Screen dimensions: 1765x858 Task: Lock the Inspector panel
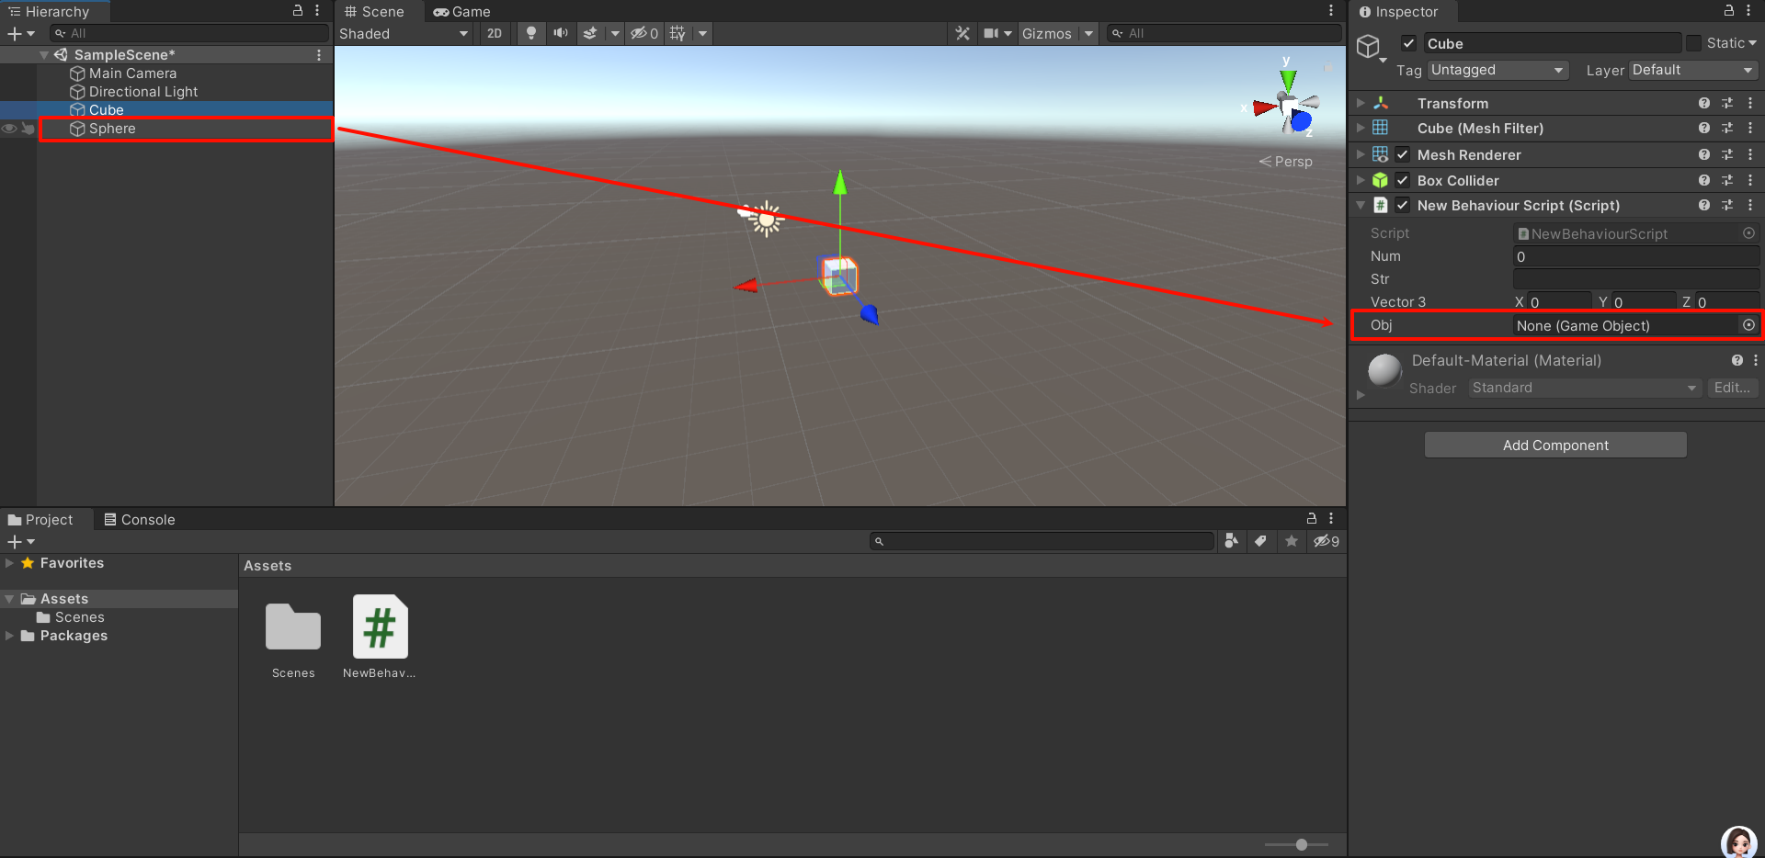(x=1728, y=11)
